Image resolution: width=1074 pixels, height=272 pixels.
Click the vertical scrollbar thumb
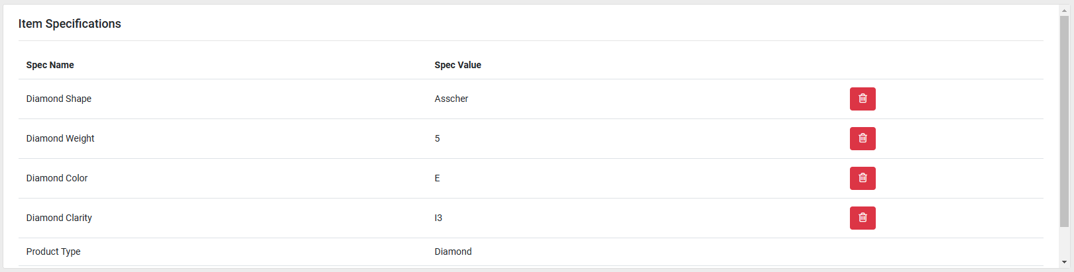pyautogui.click(x=1064, y=119)
